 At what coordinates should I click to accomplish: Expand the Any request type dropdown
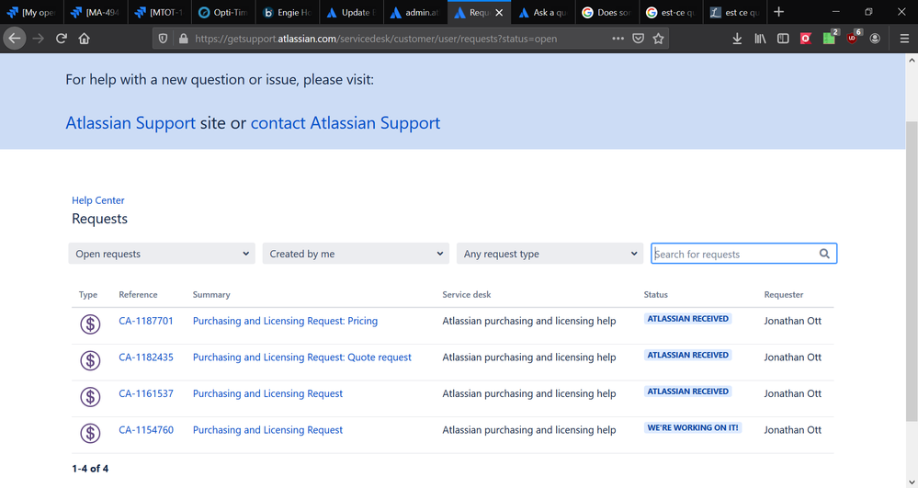(x=550, y=254)
